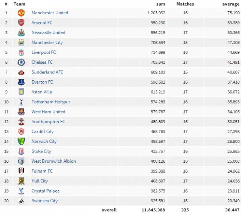Click the Team column header
The width and height of the screenshot is (241, 214).
point(19,4)
